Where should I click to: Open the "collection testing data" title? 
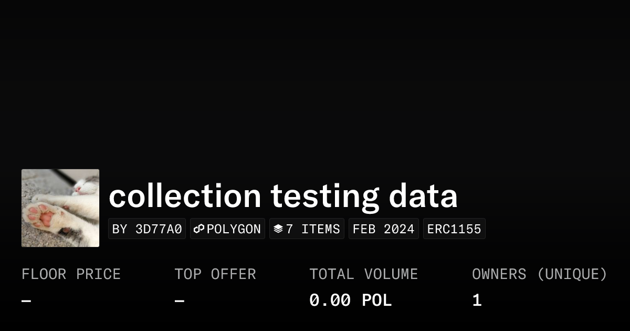(283, 196)
